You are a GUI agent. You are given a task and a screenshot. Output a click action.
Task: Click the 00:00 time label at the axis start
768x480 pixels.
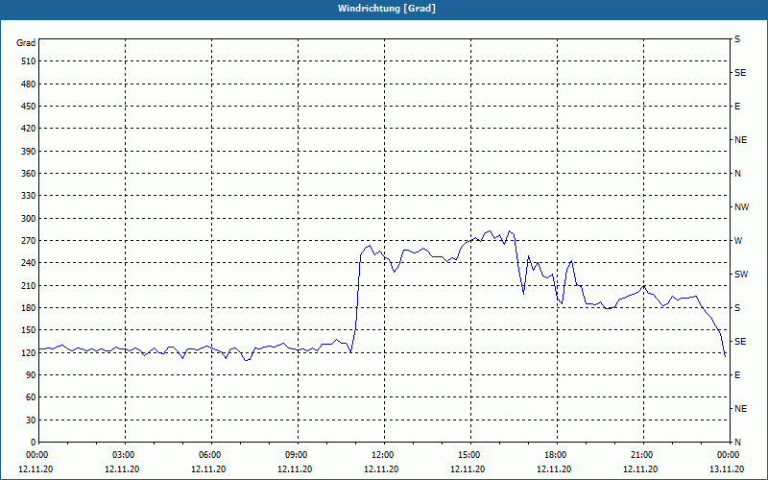[x=36, y=455]
